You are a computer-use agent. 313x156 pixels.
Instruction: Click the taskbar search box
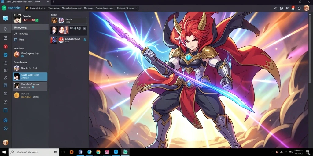click(x=34, y=152)
